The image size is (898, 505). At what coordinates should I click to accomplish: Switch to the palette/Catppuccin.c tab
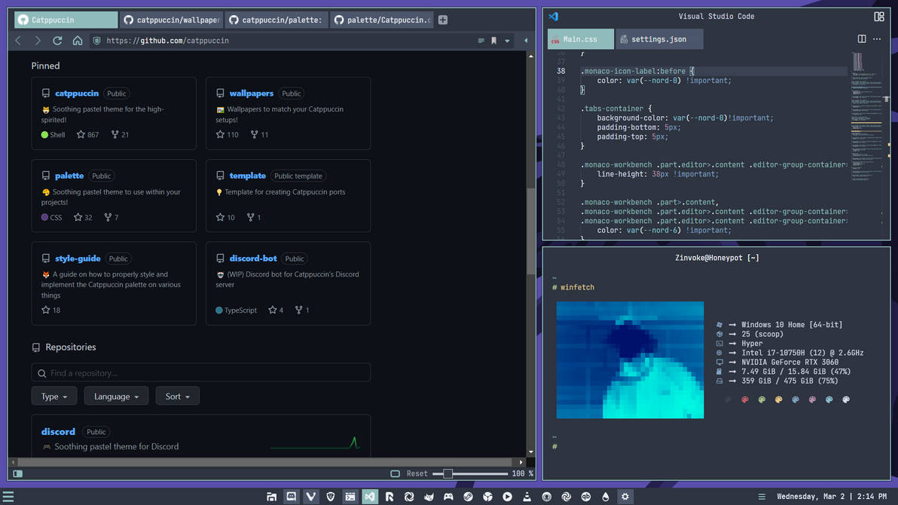click(x=382, y=20)
